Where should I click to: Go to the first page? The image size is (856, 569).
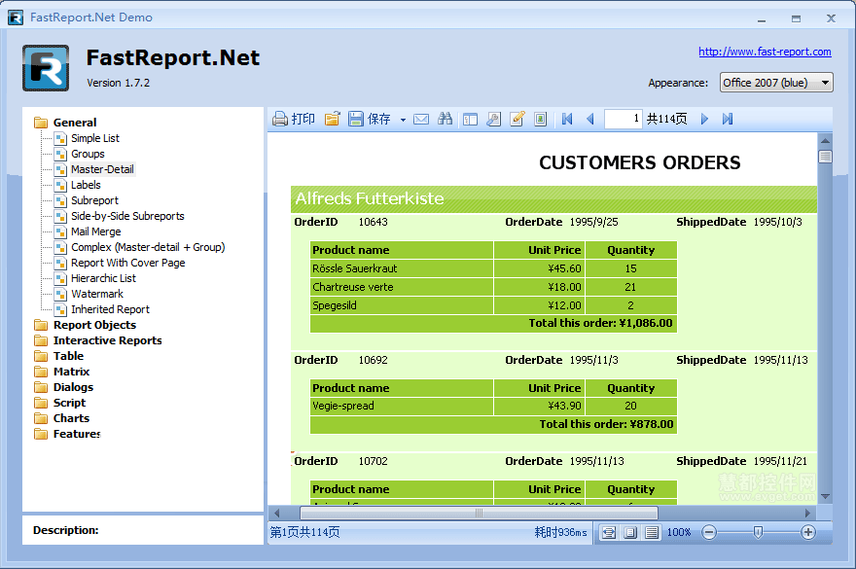[567, 119]
